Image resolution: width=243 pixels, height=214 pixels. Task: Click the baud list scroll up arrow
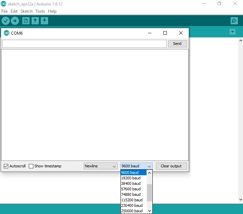click(149, 173)
